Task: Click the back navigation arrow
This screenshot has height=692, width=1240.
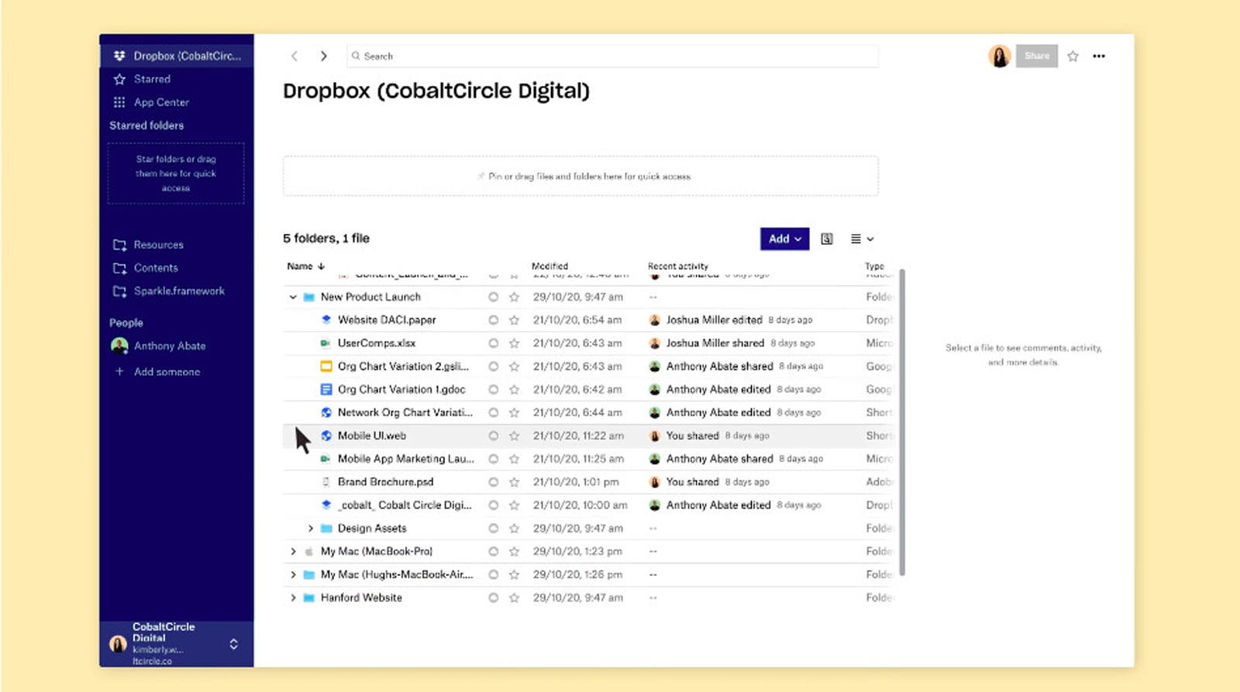Action: 294,56
